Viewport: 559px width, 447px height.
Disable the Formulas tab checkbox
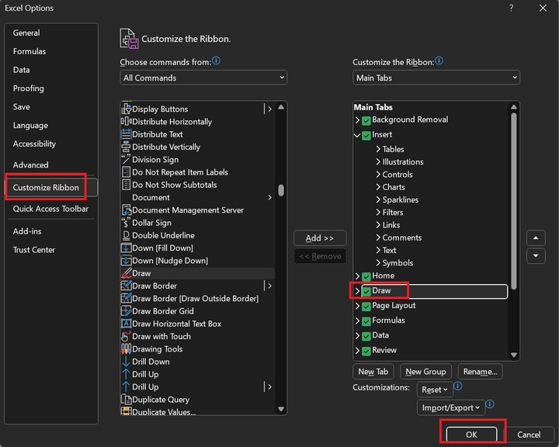(366, 321)
